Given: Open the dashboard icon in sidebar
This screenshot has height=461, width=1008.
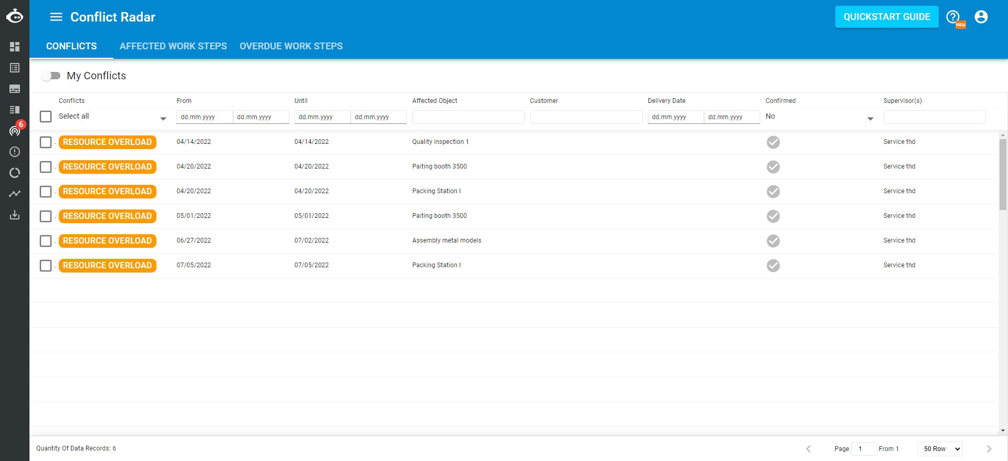Looking at the screenshot, I should point(15,47).
